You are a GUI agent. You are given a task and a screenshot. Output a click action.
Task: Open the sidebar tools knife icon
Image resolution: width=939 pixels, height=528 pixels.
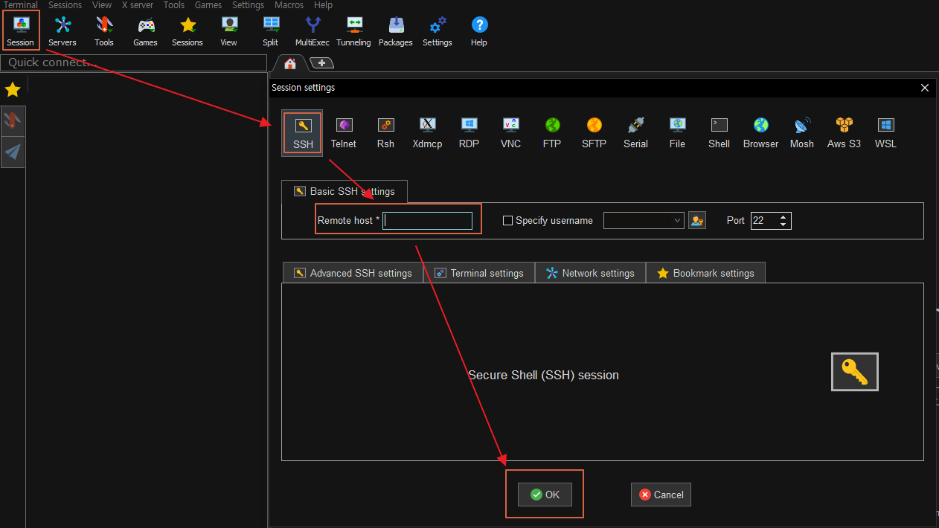(x=13, y=121)
